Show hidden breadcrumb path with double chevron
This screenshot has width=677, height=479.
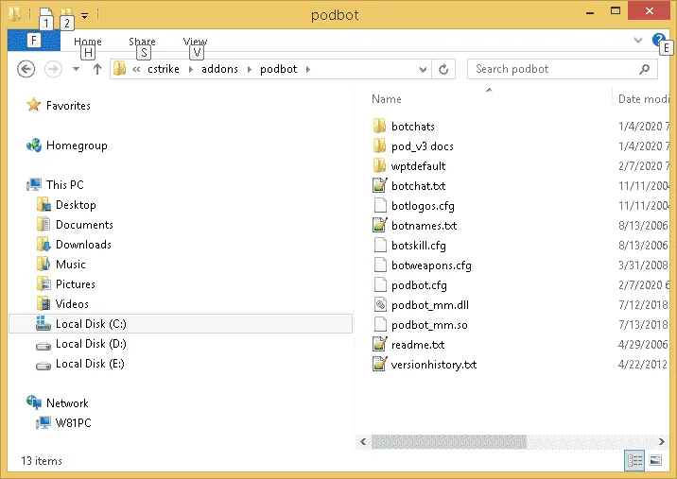pyautogui.click(x=136, y=69)
